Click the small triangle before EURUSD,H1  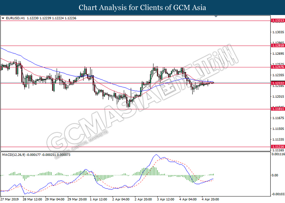[x=3, y=18]
